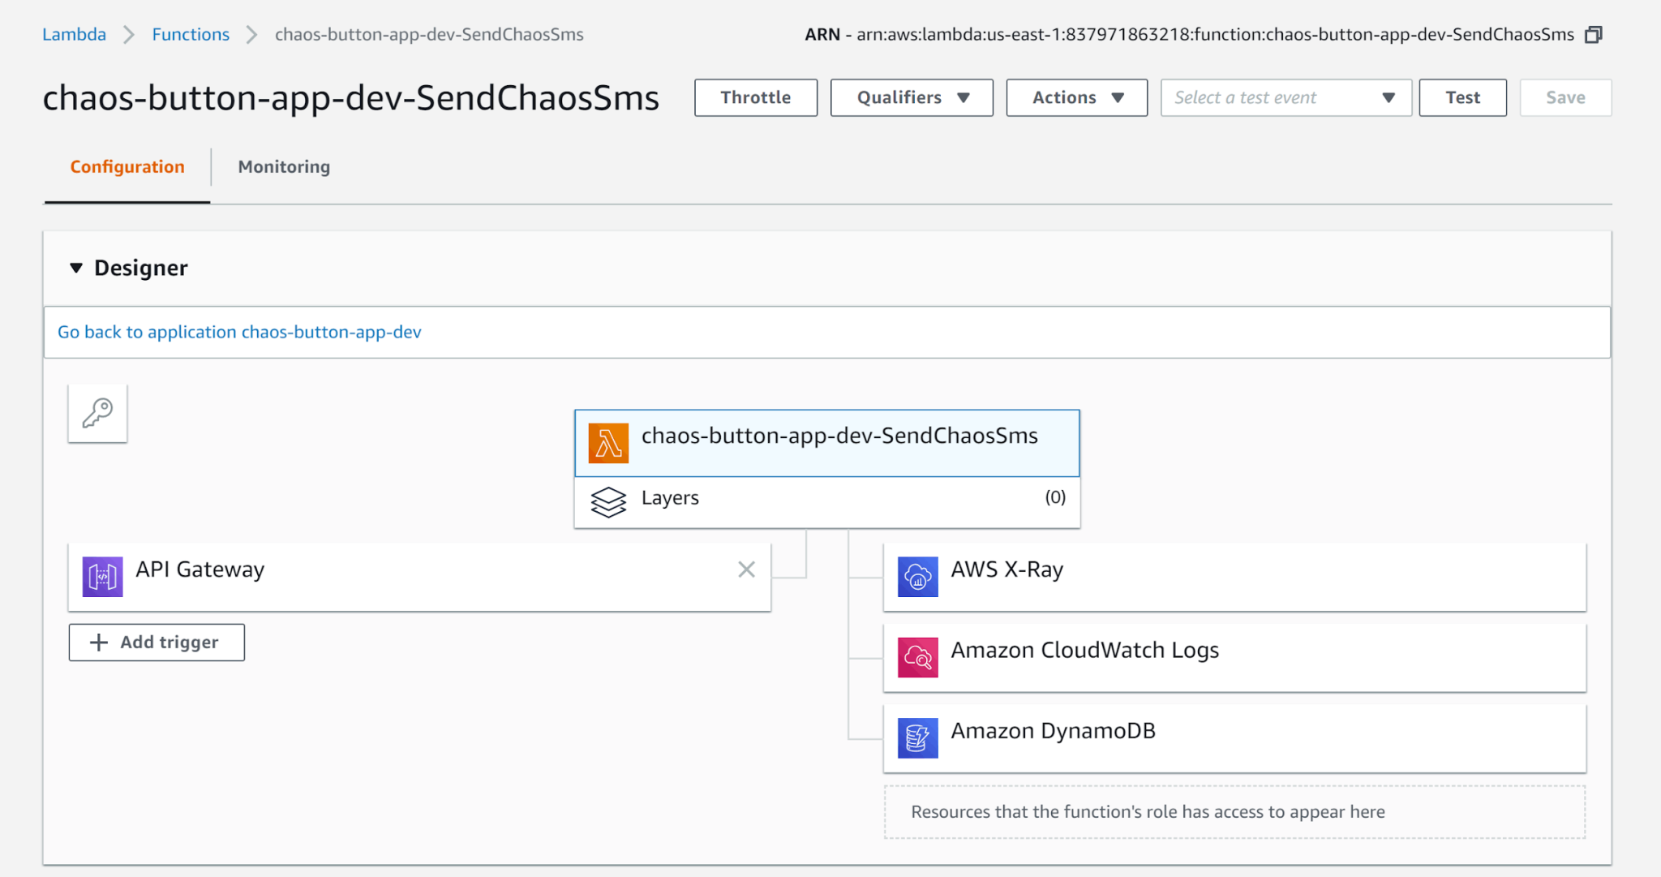Image resolution: width=1661 pixels, height=877 pixels.
Task: Open the Qualifiers dropdown
Action: (911, 97)
